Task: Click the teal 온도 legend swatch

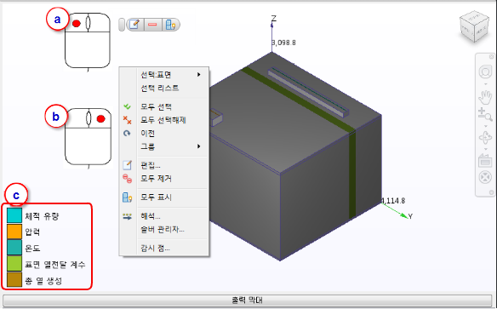Action: click(14, 248)
